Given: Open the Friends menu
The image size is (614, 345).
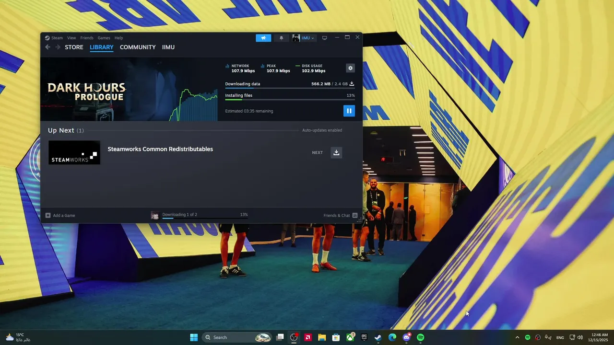Looking at the screenshot, I should coord(87,38).
